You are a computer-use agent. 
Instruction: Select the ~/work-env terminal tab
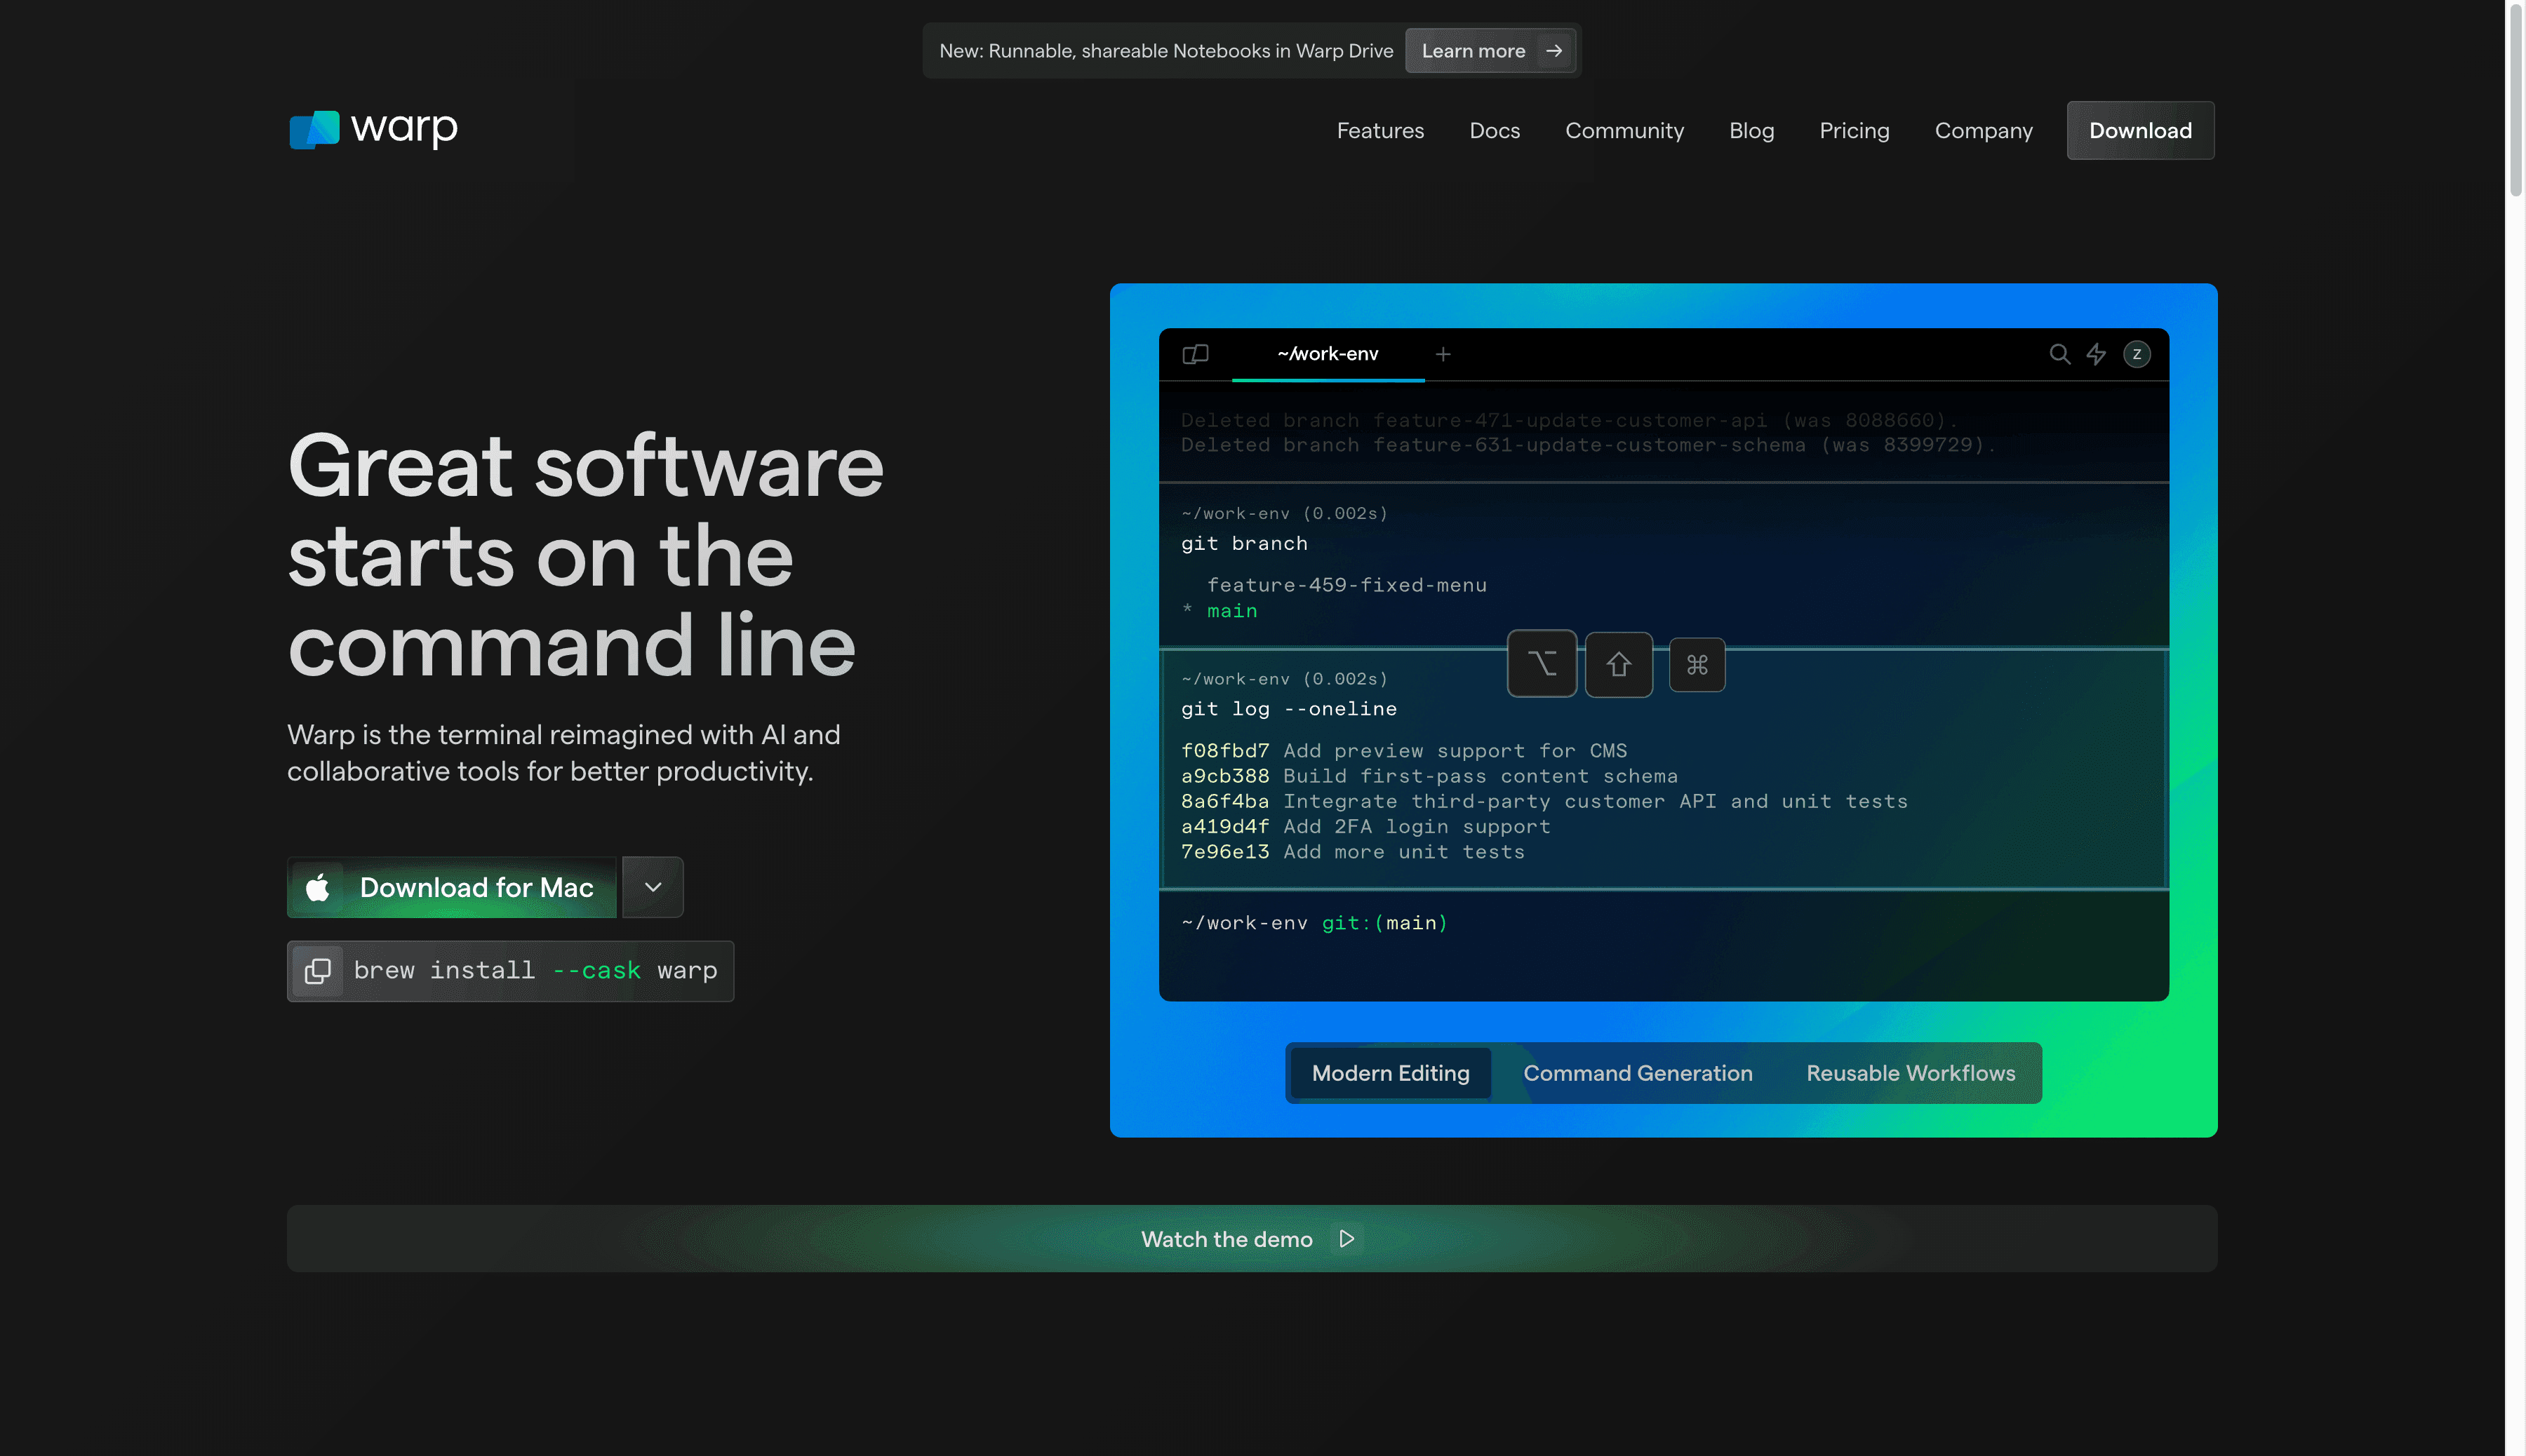point(1327,354)
